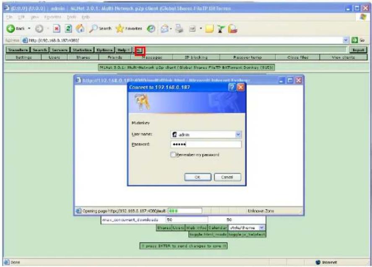Viewport: 372px width, 267px height.
Task: Click the Mail envelope toolbar icon
Action: point(164,29)
